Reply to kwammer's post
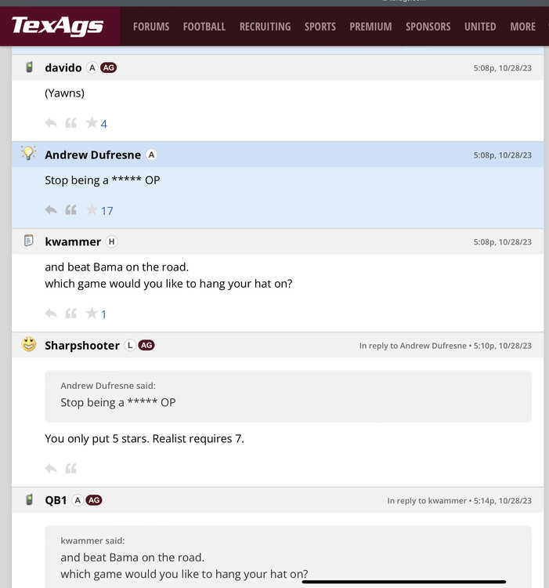This screenshot has width=549, height=588. (x=51, y=314)
